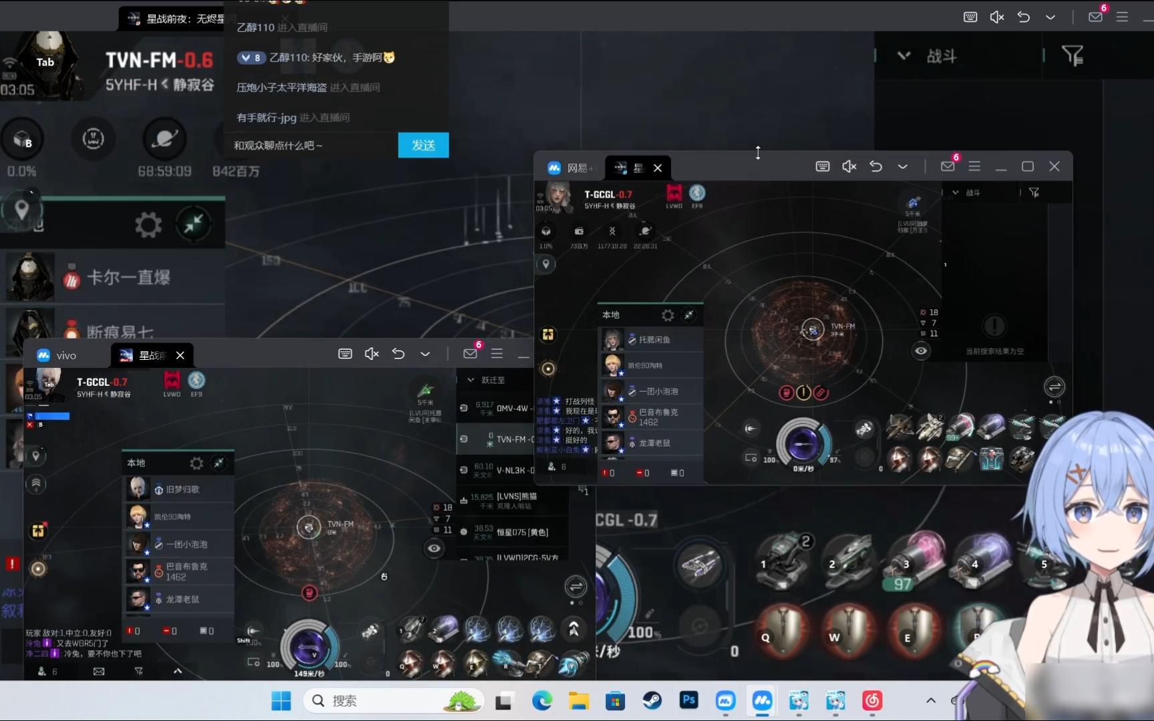Expand the 战斗 dropdown in the 网易 window
1154x721 pixels.
956,192
